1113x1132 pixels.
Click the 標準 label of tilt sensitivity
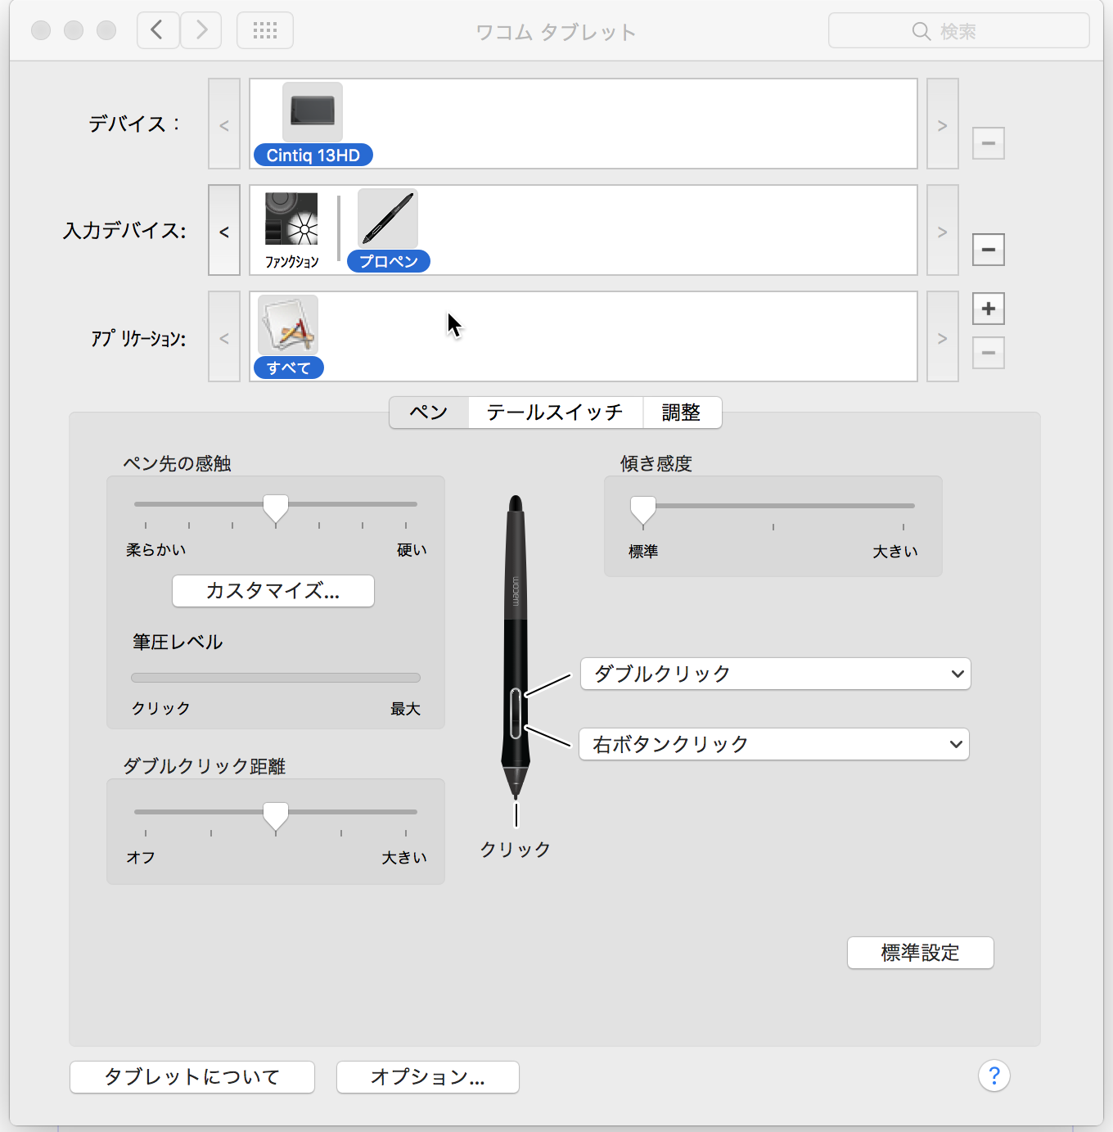click(643, 552)
